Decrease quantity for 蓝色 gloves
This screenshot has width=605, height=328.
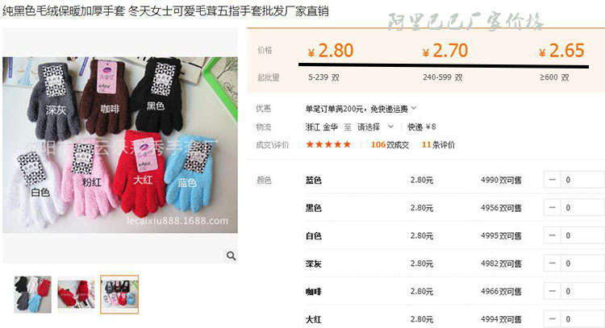coord(552,180)
